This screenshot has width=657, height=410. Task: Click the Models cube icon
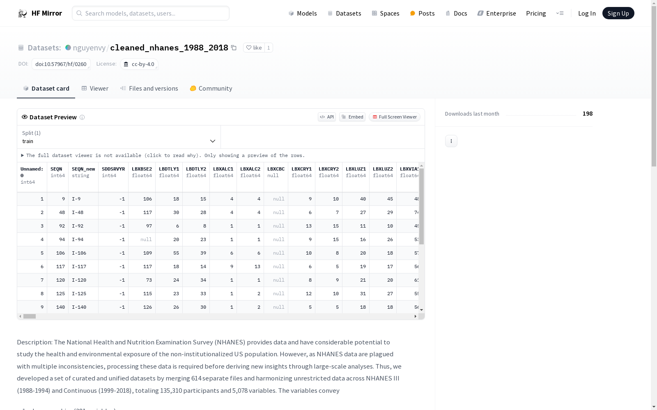coord(291,14)
